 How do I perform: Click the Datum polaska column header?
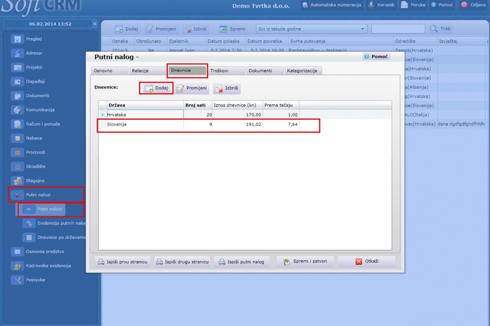(x=226, y=41)
